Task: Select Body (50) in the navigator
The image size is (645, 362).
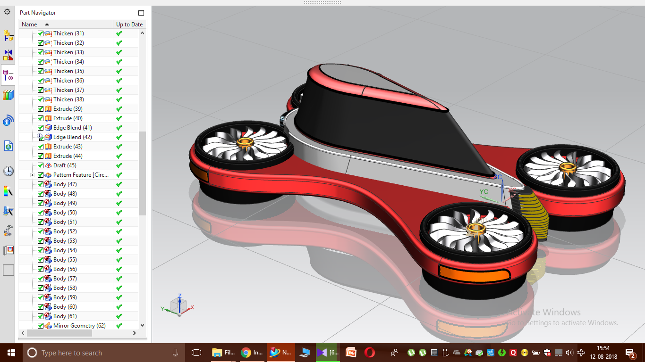Action: click(65, 213)
